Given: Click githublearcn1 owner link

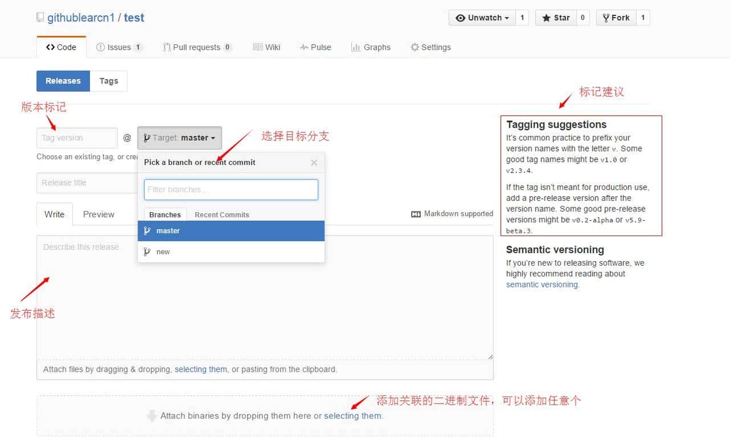Looking at the screenshot, I should [x=81, y=18].
